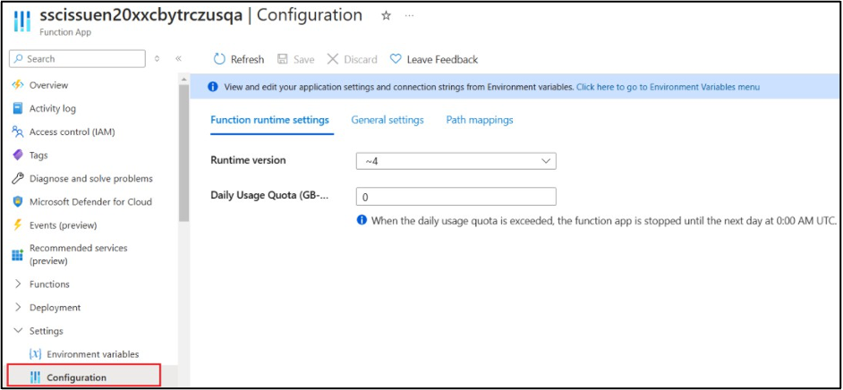Switch to Path mappings tab
Image resolution: width=843 pixels, height=390 pixels.
pos(480,120)
